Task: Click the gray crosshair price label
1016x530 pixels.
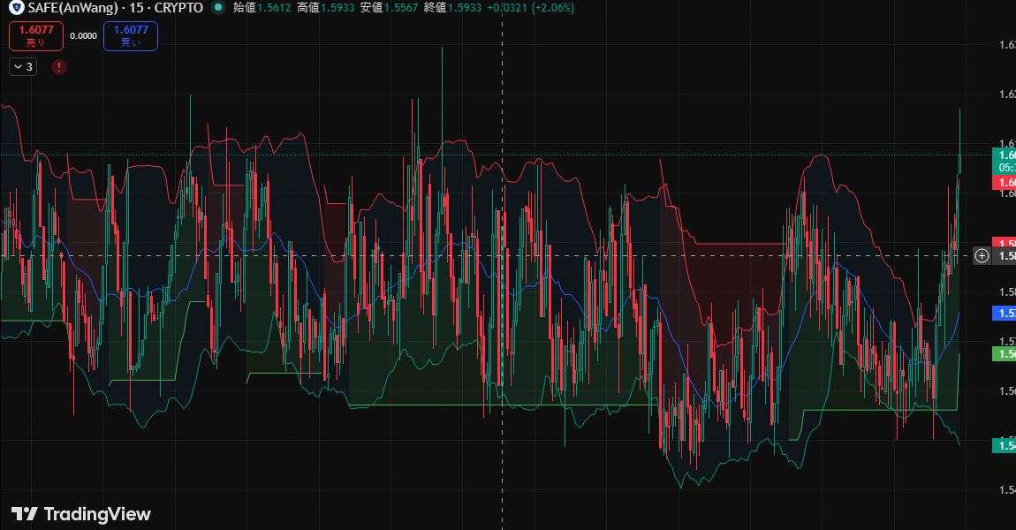Action: 1005,256
